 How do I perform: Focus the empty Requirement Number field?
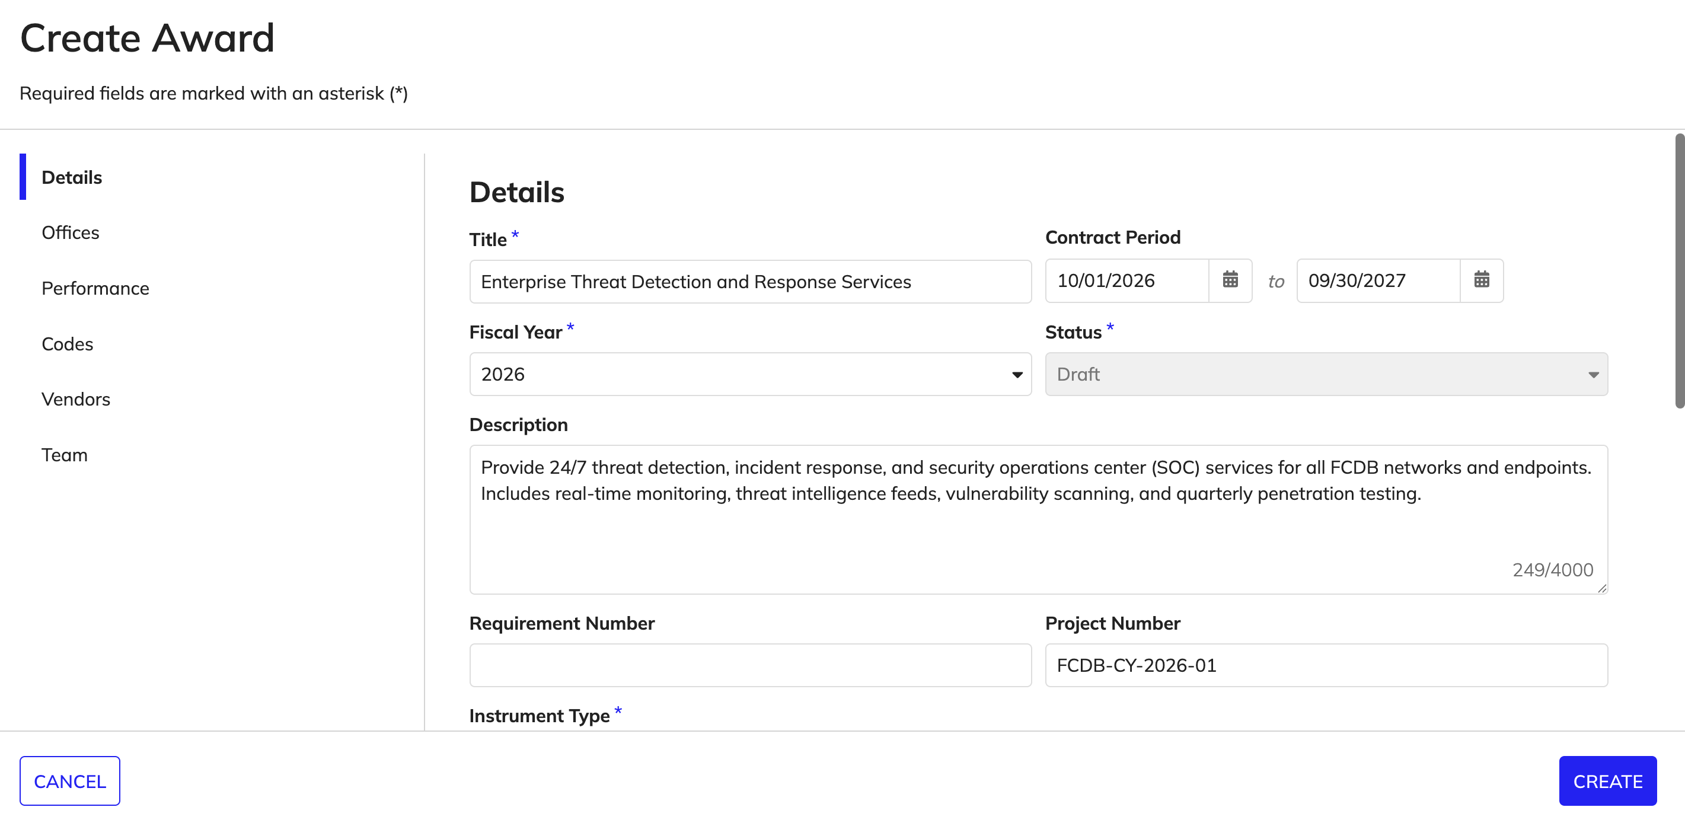pos(750,665)
